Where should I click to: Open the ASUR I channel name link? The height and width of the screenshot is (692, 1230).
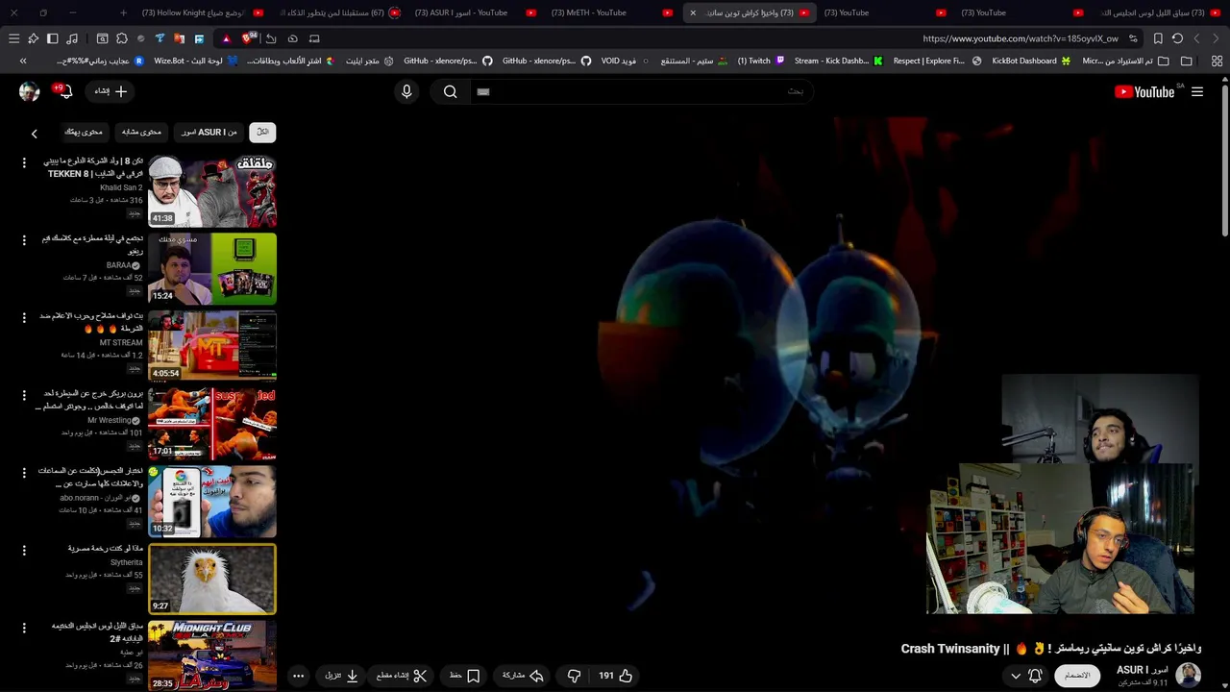[1142, 670]
